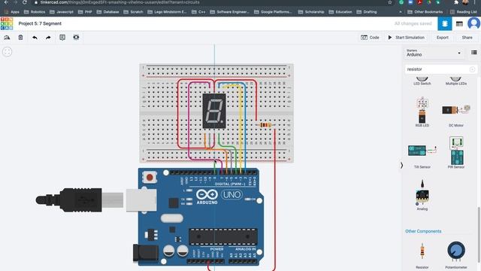
Task: Open the Scholarship bookmarks folder
Action: [311, 12]
